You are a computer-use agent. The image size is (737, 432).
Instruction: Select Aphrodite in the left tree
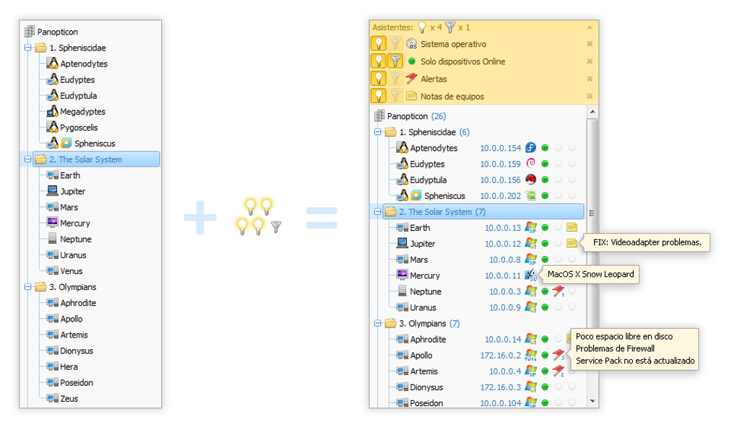[78, 303]
